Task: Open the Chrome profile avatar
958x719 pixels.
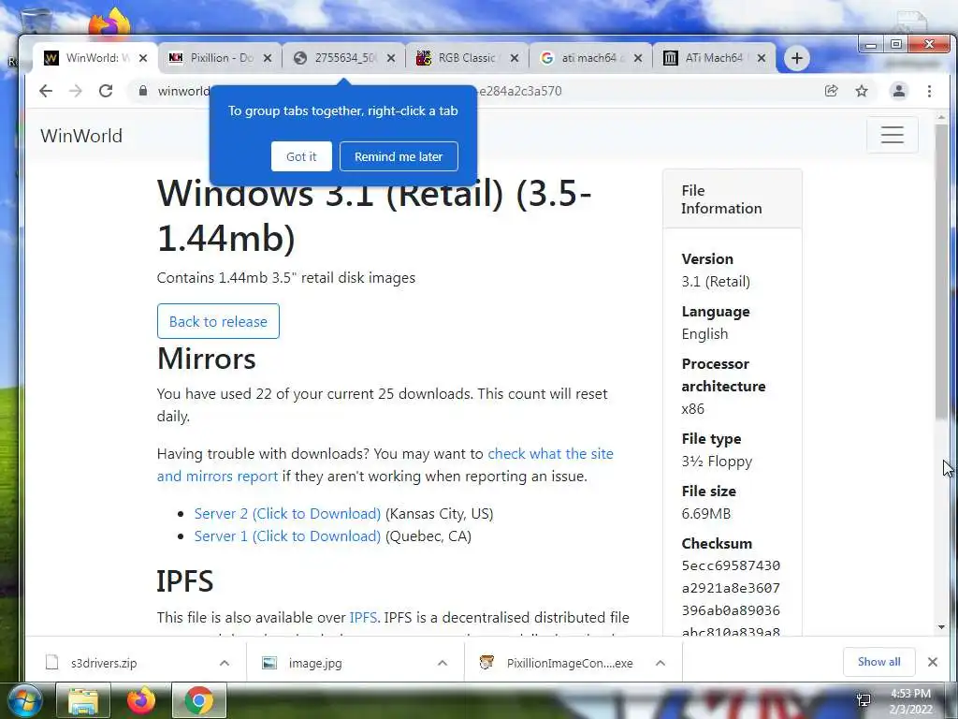Action: pos(899,91)
